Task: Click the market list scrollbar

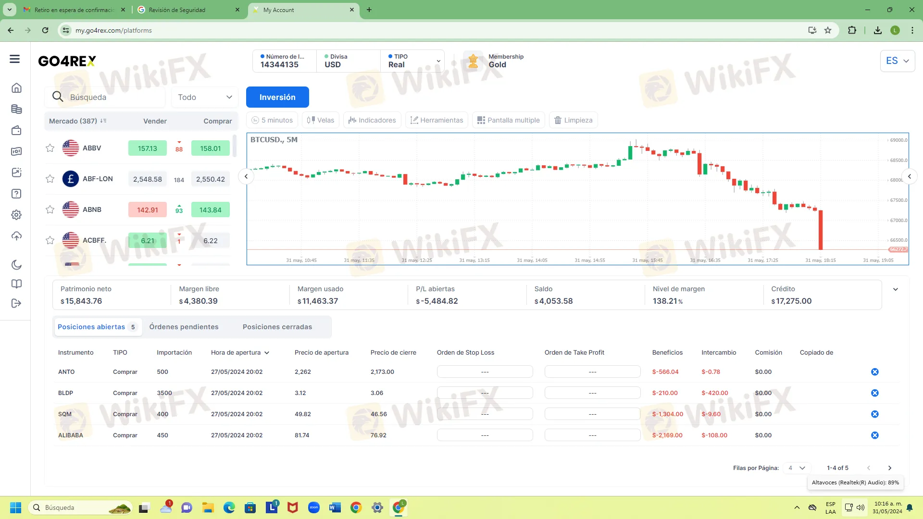Action: pos(235,146)
